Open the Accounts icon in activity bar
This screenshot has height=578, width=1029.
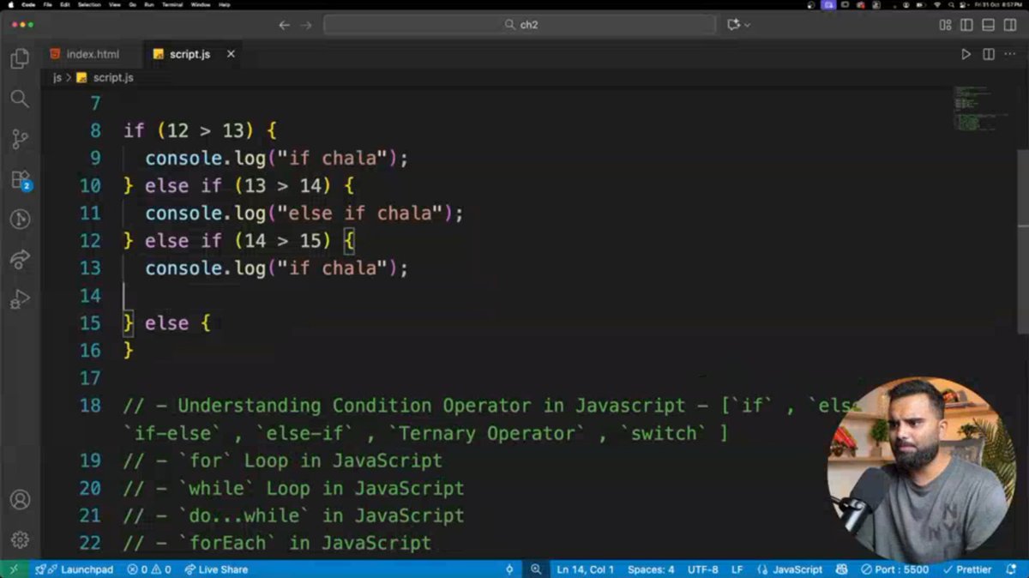20,500
